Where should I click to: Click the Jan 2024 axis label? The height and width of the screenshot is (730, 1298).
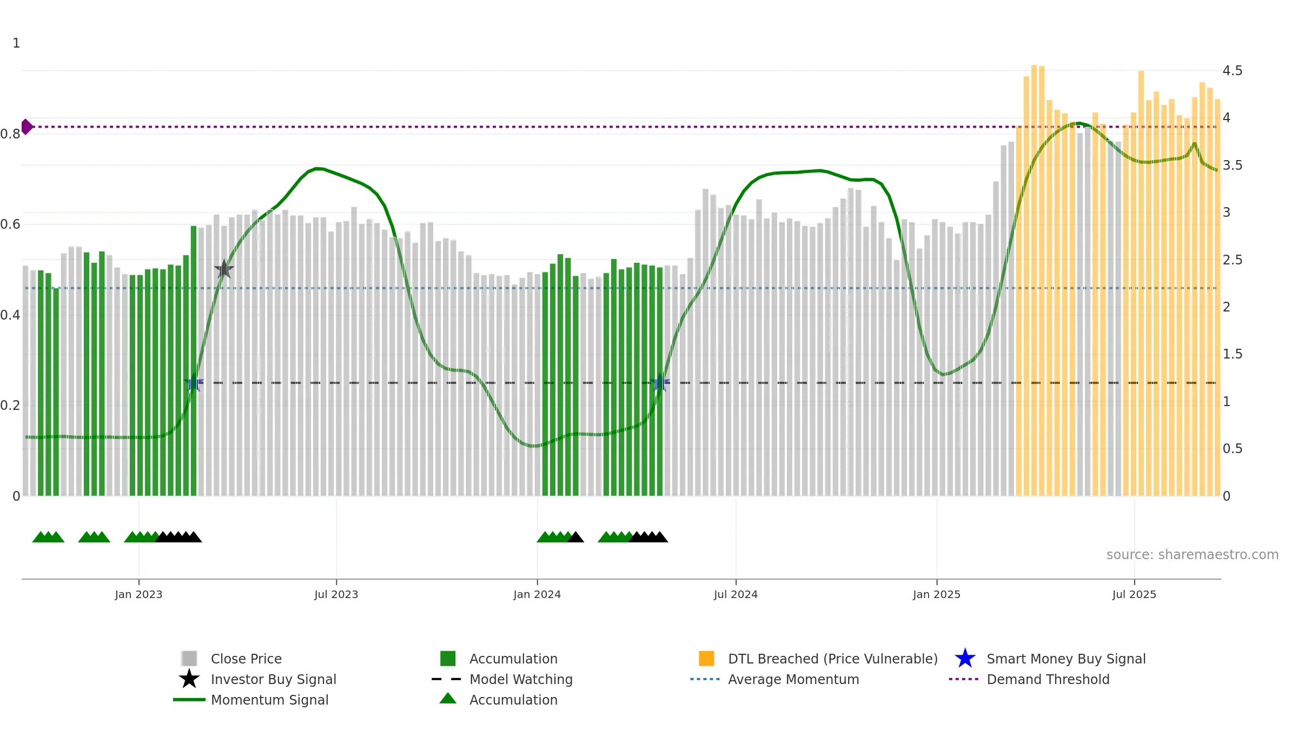(x=537, y=594)
